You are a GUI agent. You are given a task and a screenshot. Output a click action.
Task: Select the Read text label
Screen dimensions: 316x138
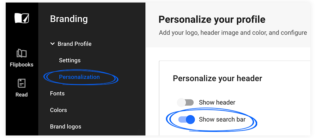pyautogui.click(x=21, y=95)
